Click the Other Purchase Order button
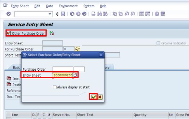Viewport: 189px width, 119px height. pyautogui.click(x=26, y=33)
